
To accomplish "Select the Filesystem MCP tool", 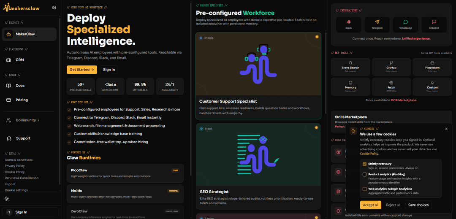I will 432,67.
